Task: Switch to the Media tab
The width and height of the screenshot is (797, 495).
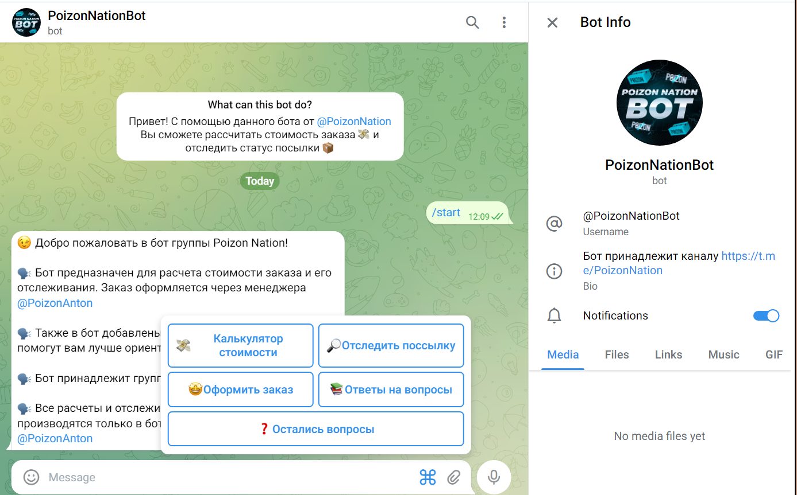Action: point(563,354)
